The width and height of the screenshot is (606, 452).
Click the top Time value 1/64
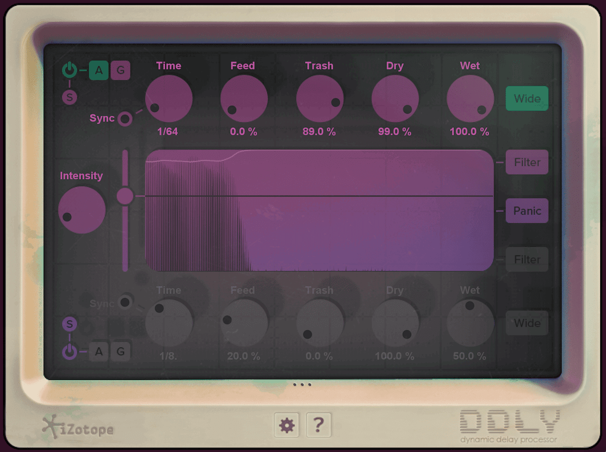pyautogui.click(x=168, y=132)
